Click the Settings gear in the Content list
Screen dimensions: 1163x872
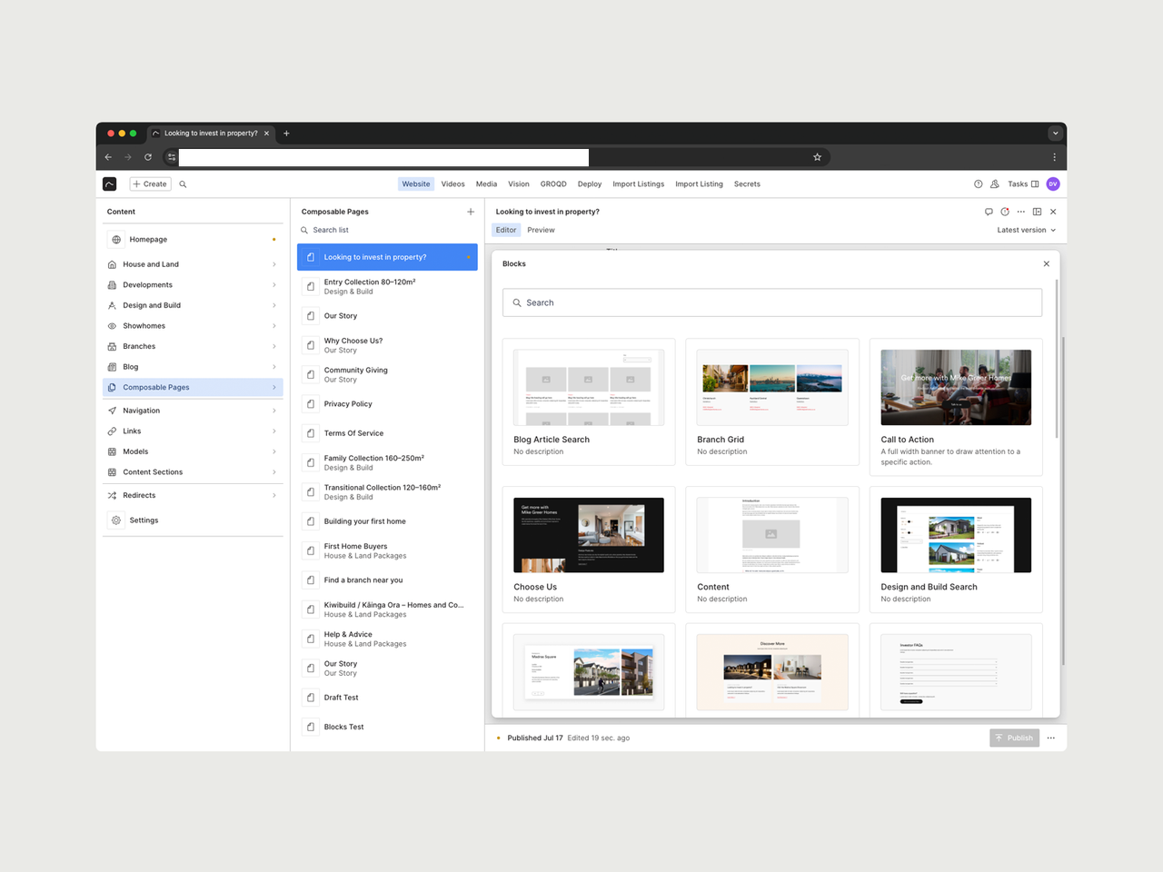click(116, 520)
